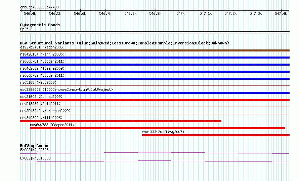Screen dimensions: 299x181
Task: Open the nsv513289 (Arlt2011) label
Action: 40,104
